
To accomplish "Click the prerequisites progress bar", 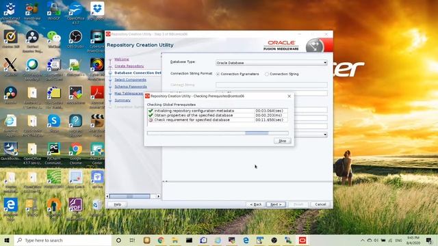I will tap(218, 133).
